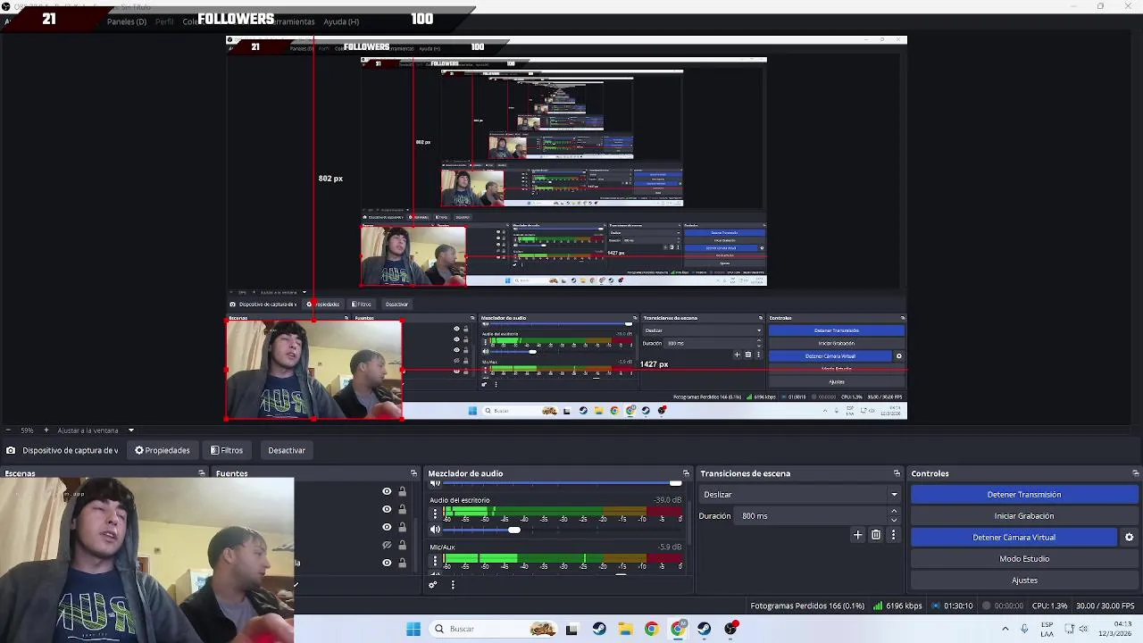Toggle lock on hidden source row

coord(402,545)
